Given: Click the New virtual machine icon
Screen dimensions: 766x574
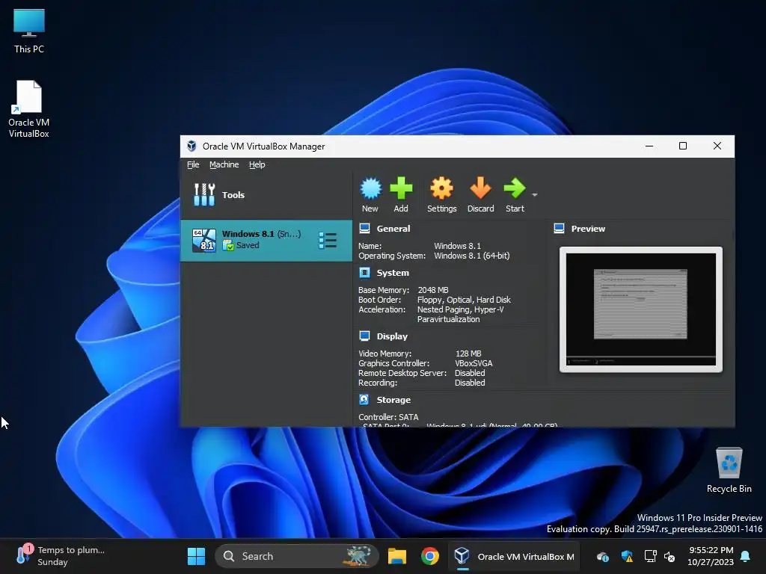Looking at the screenshot, I should [370, 189].
